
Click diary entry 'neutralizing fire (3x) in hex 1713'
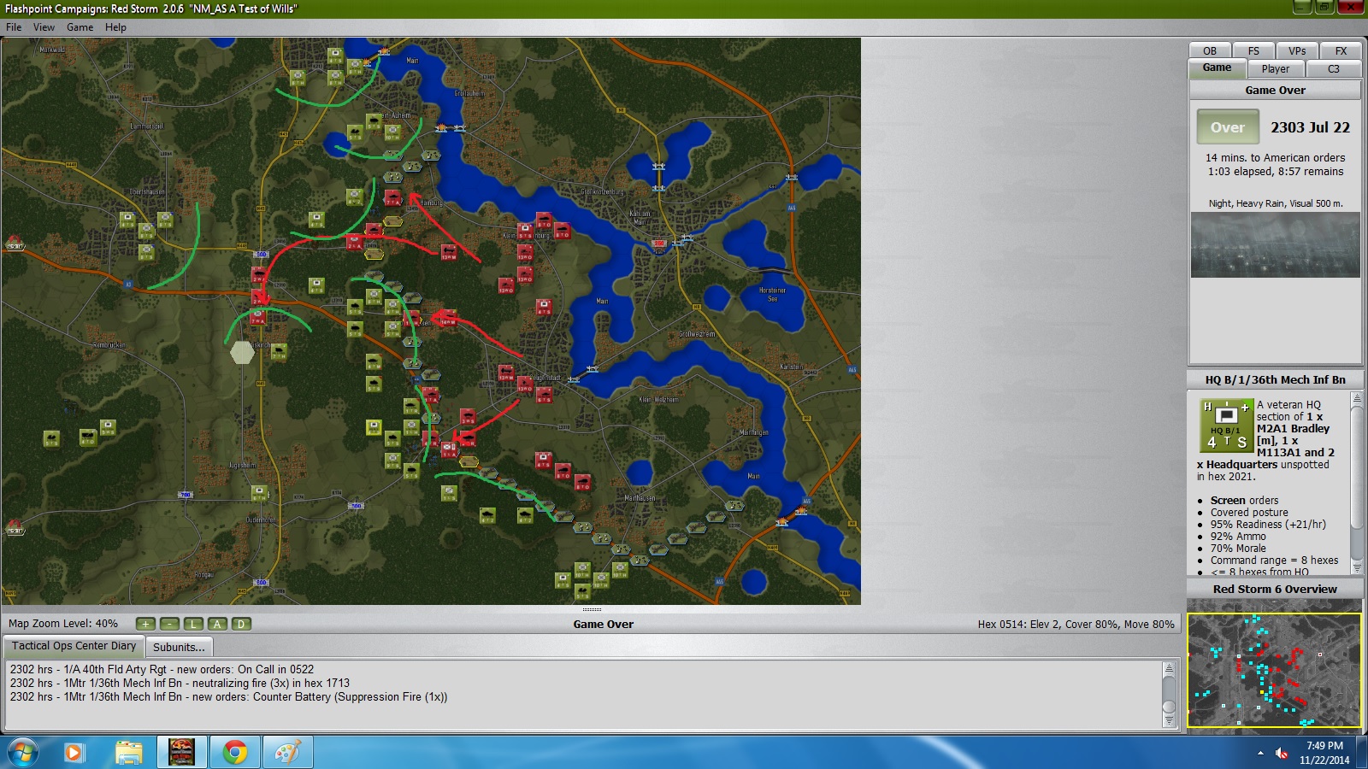(x=180, y=683)
